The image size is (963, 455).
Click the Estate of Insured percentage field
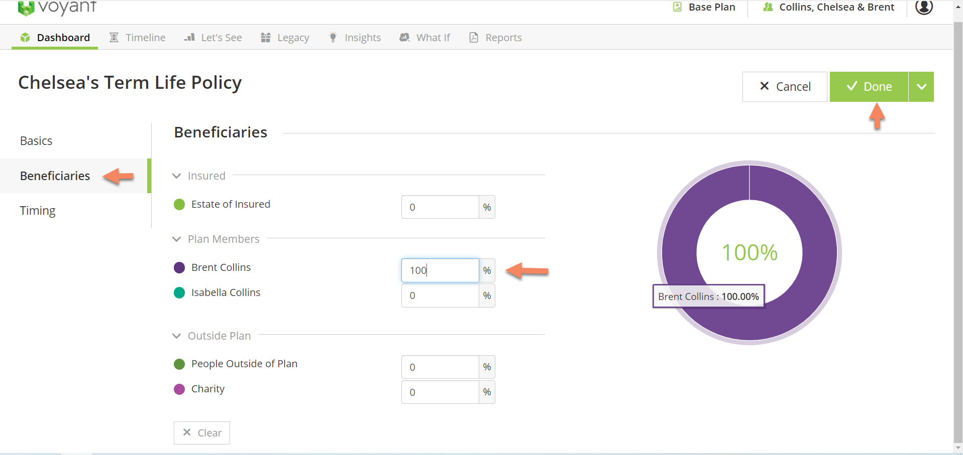[x=440, y=207]
